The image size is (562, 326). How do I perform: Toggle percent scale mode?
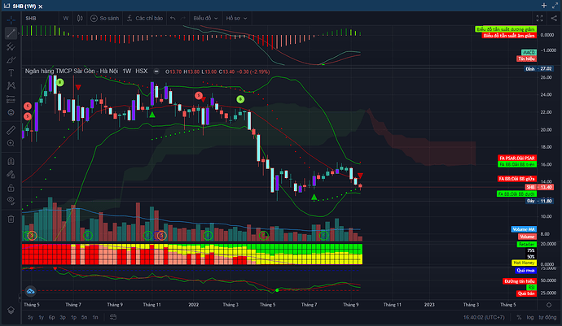[x=519, y=317]
